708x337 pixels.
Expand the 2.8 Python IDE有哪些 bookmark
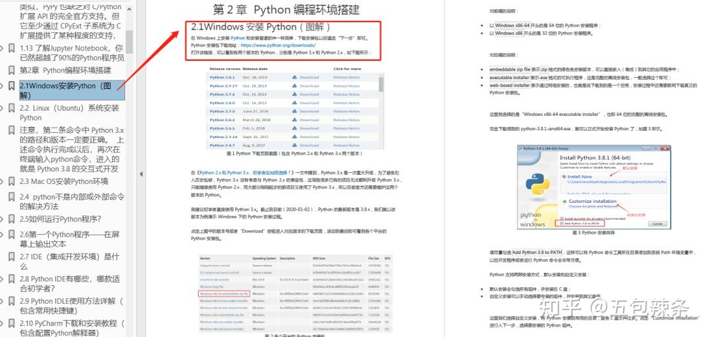[2, 278]
